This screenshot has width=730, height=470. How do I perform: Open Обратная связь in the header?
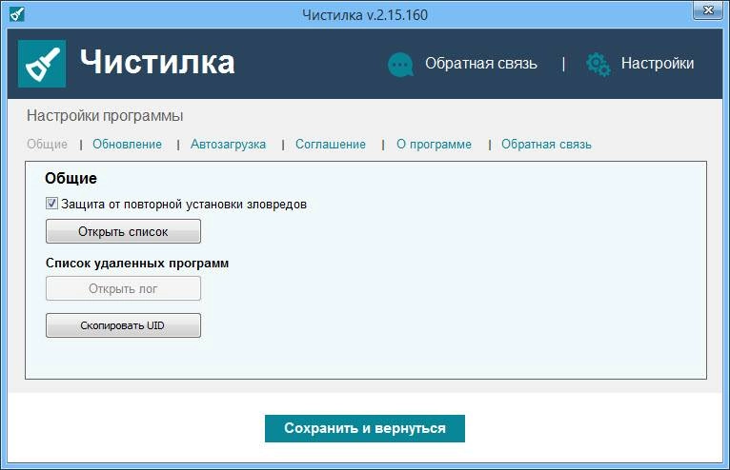click(481, 63)
